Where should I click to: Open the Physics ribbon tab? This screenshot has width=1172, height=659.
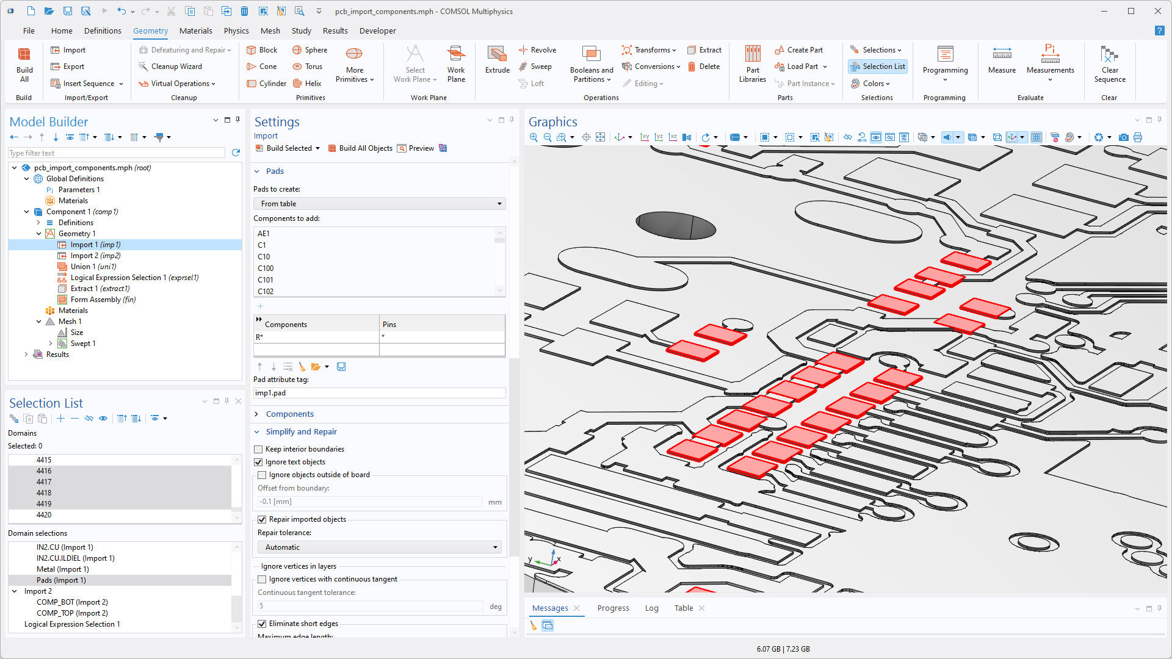click(x=236, y=31)
